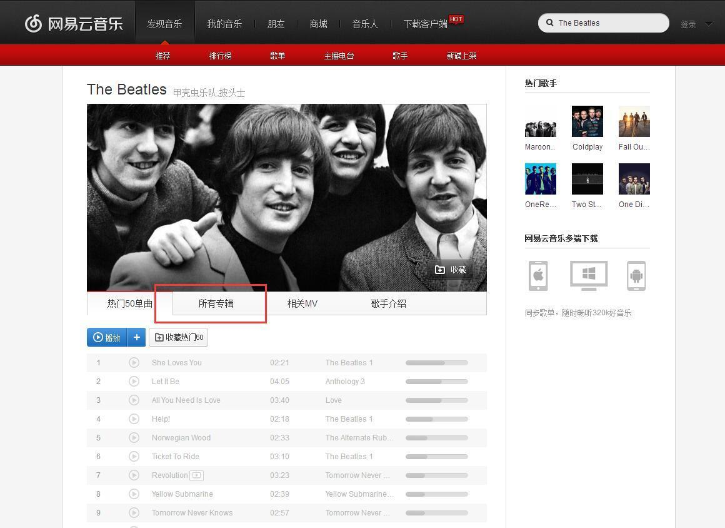Select the 排行榜 sub-navigation item
The width and height of the screenshot is (725, 528).
(221, 56)
